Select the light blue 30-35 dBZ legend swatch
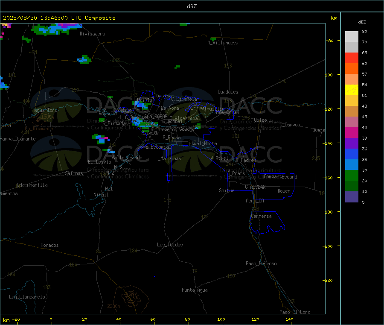Viewport: 384px width, 325px height. pos(352,165)
